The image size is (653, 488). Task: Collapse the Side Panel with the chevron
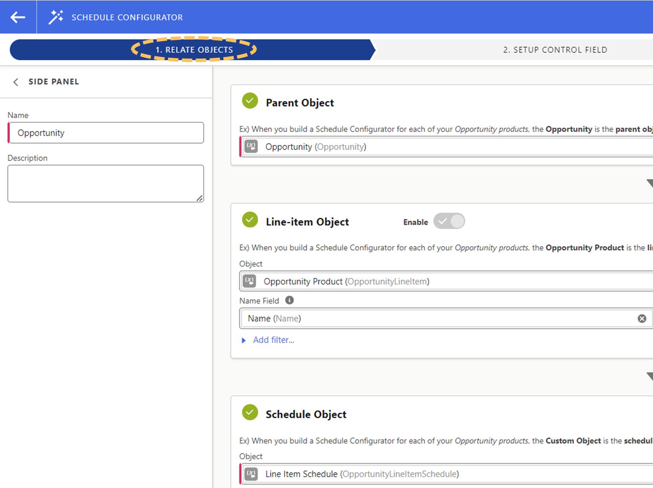16,82
